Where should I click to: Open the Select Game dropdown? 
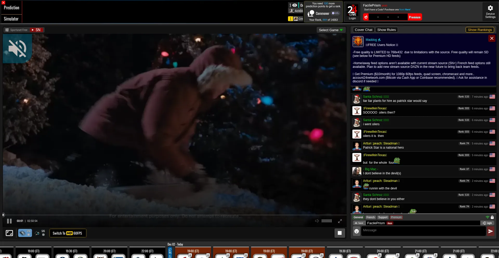click(x=331, y=30)
